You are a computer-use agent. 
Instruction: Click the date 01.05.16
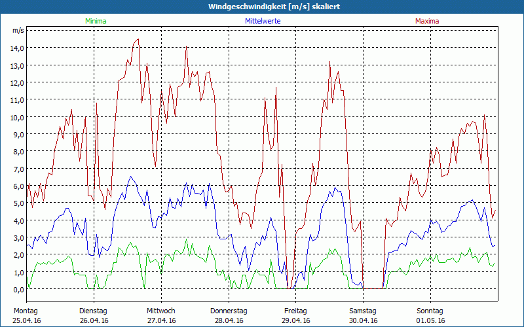(x=431, y=320)
